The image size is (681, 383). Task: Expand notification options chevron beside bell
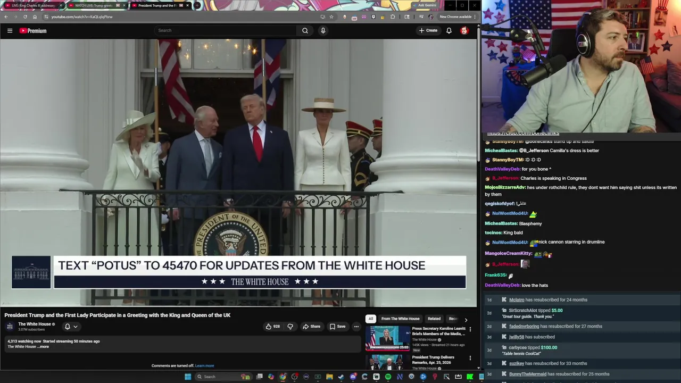76,327
